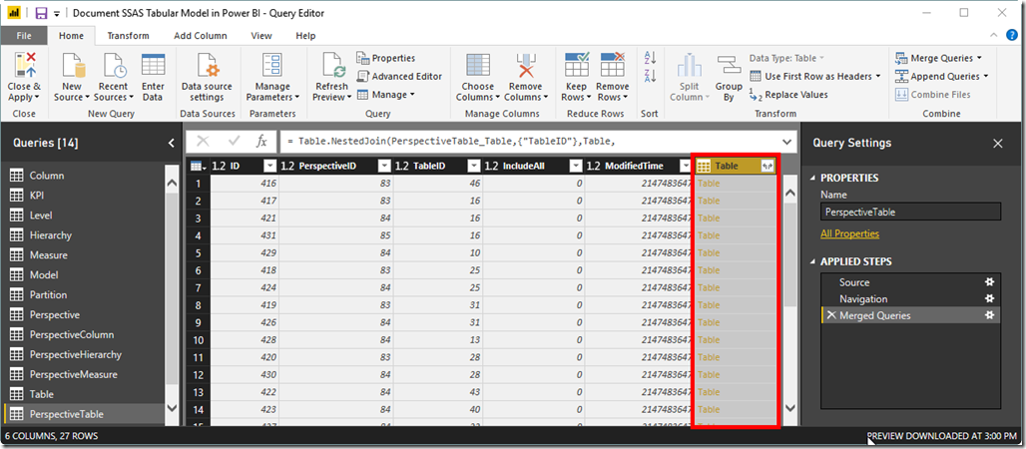Image resolution: width=1026 pixels, height=449 pixels.
Task: Select the PerspectiveHierarchy query
Action: click(84, 354)
